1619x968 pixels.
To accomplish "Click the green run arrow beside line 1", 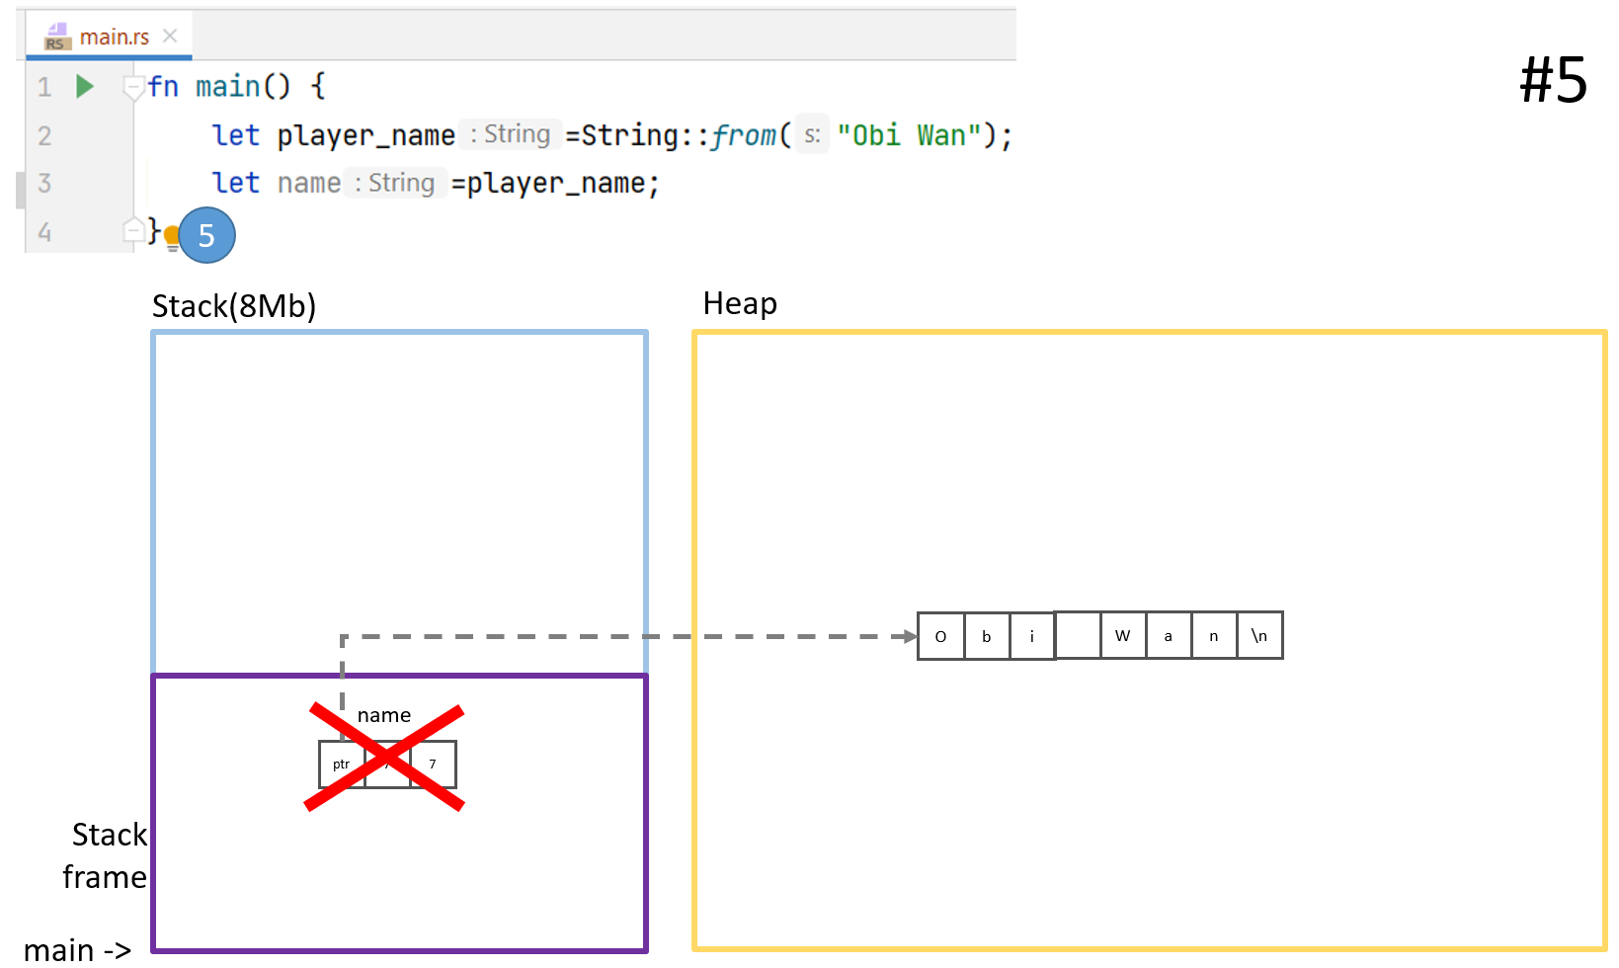I will coord(85,87).
